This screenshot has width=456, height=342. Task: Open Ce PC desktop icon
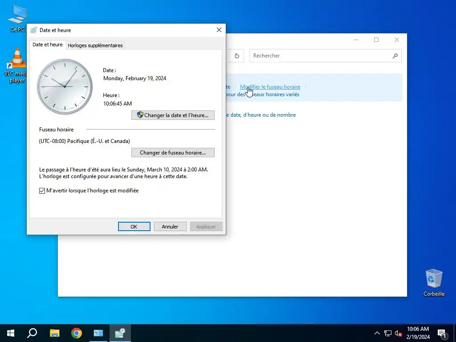(x=17, y=18)
